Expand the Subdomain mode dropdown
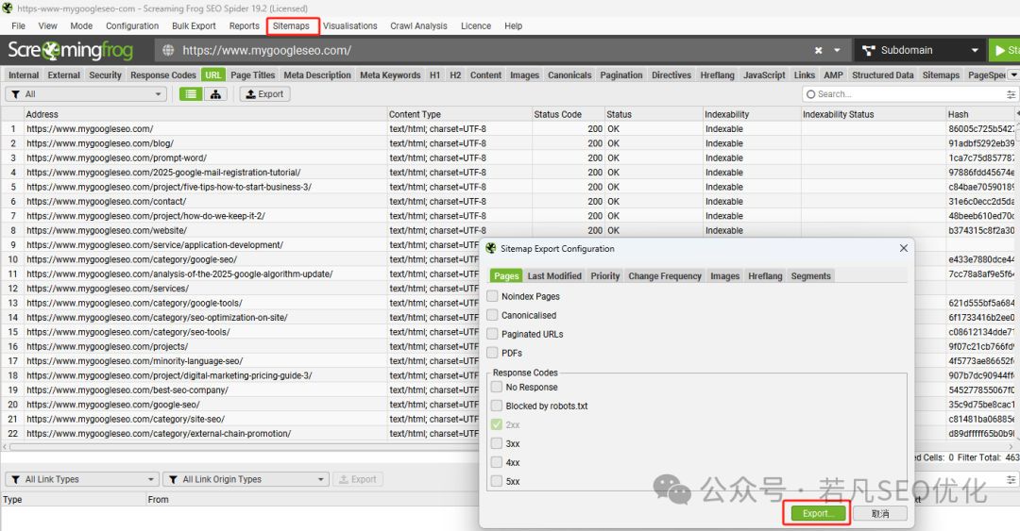The height and width of the screenshot is (531, 1020). tap(920, 50)
